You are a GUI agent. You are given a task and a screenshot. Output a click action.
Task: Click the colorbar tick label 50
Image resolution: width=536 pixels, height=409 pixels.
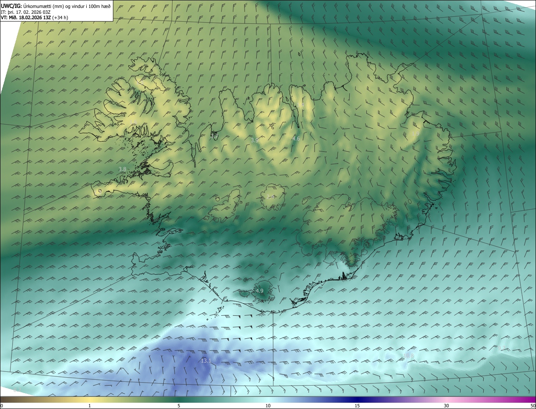pos(533,406)
